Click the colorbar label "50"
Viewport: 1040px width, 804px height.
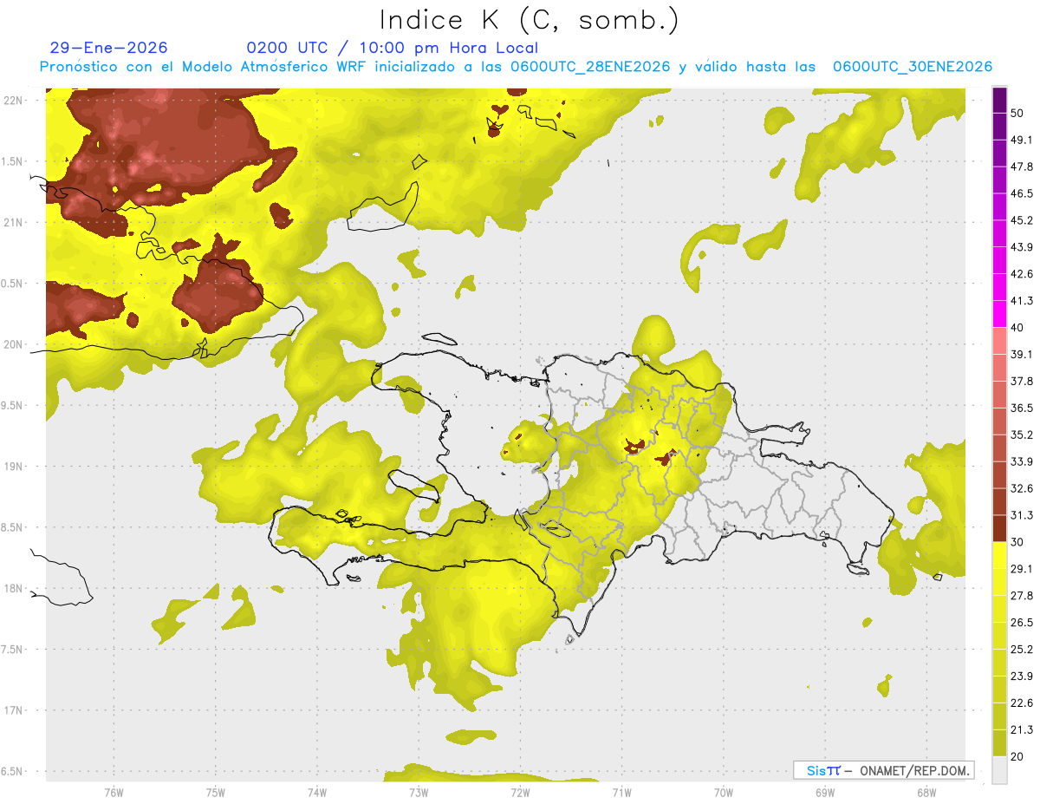[x=1018, y=114]
